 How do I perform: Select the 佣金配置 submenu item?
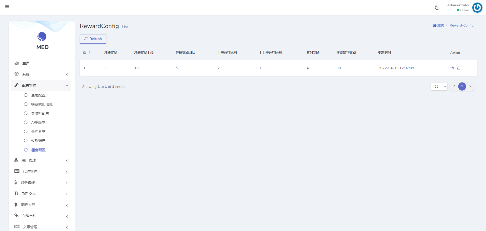(x=38, y=150)
